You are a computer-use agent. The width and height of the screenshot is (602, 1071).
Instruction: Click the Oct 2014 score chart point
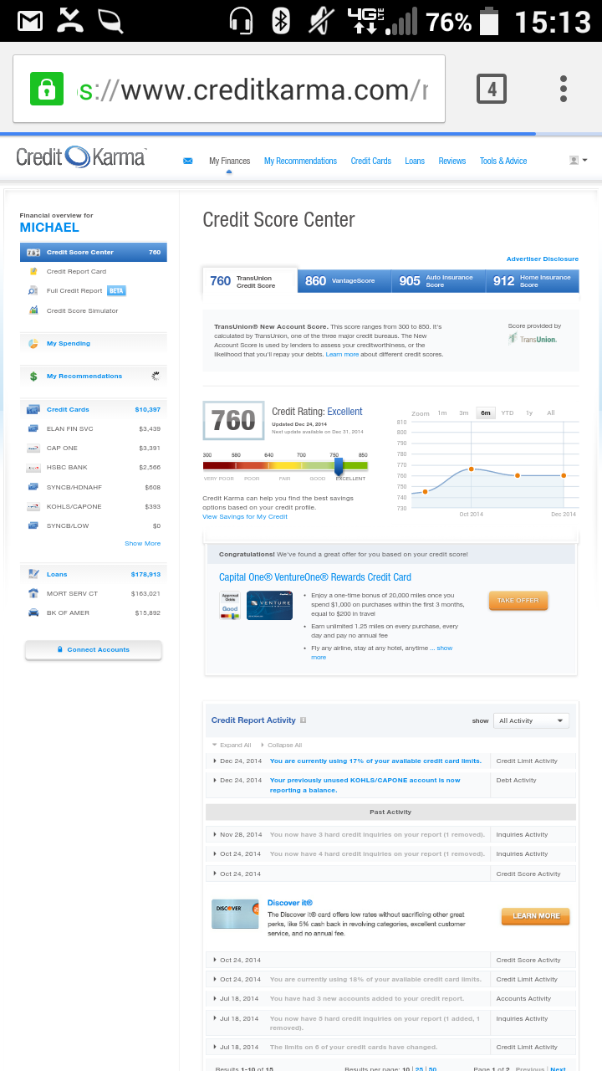(x=472, y=469)
